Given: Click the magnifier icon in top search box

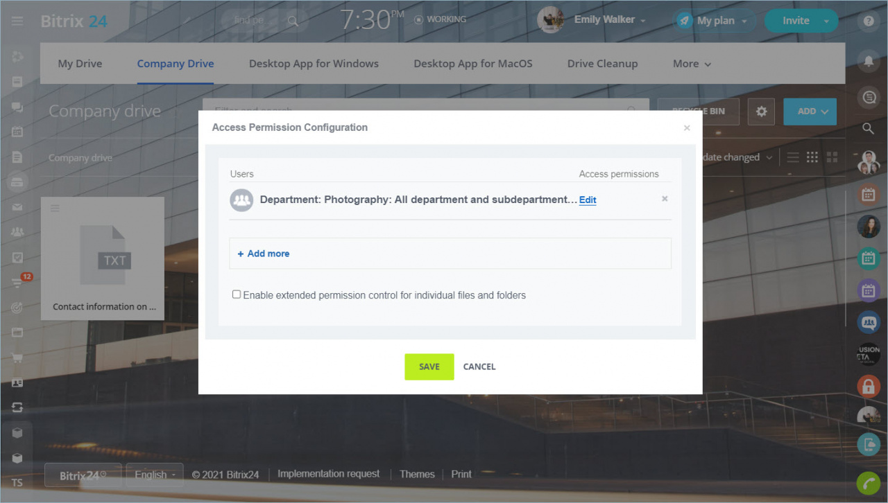Looking at the screenshot, I should point(293,21).
